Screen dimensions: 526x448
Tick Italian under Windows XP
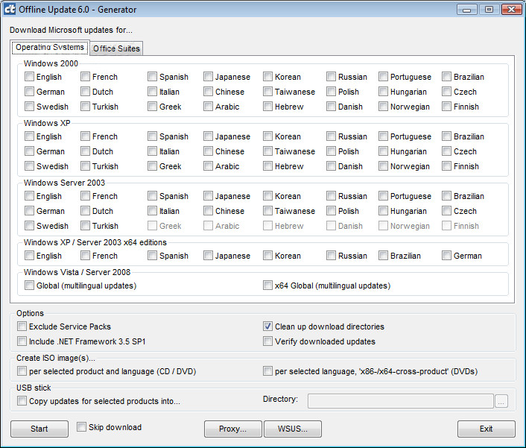click(152, 151)
